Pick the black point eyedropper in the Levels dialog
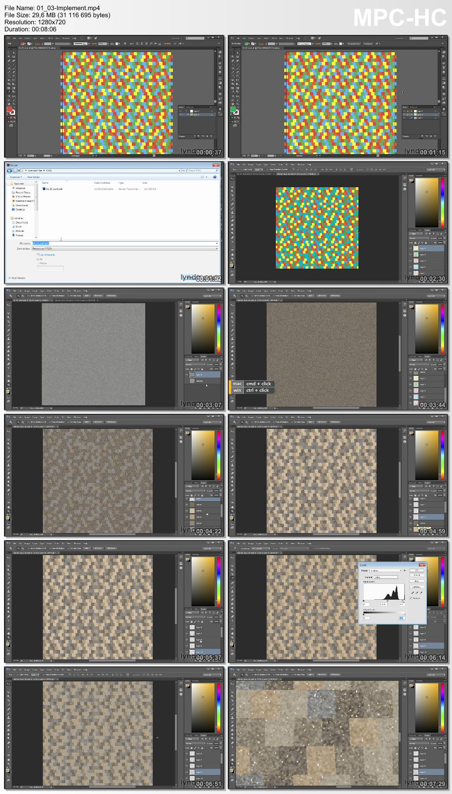The height and width of the screenshot is (794, 452). click(413, 593)
